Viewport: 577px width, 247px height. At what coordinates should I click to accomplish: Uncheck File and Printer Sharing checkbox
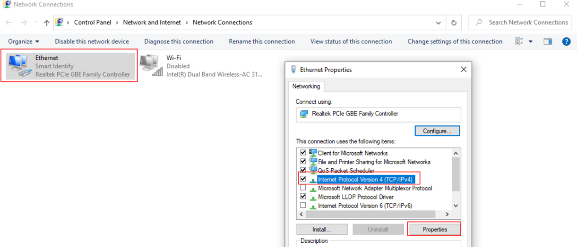point(303,162)
